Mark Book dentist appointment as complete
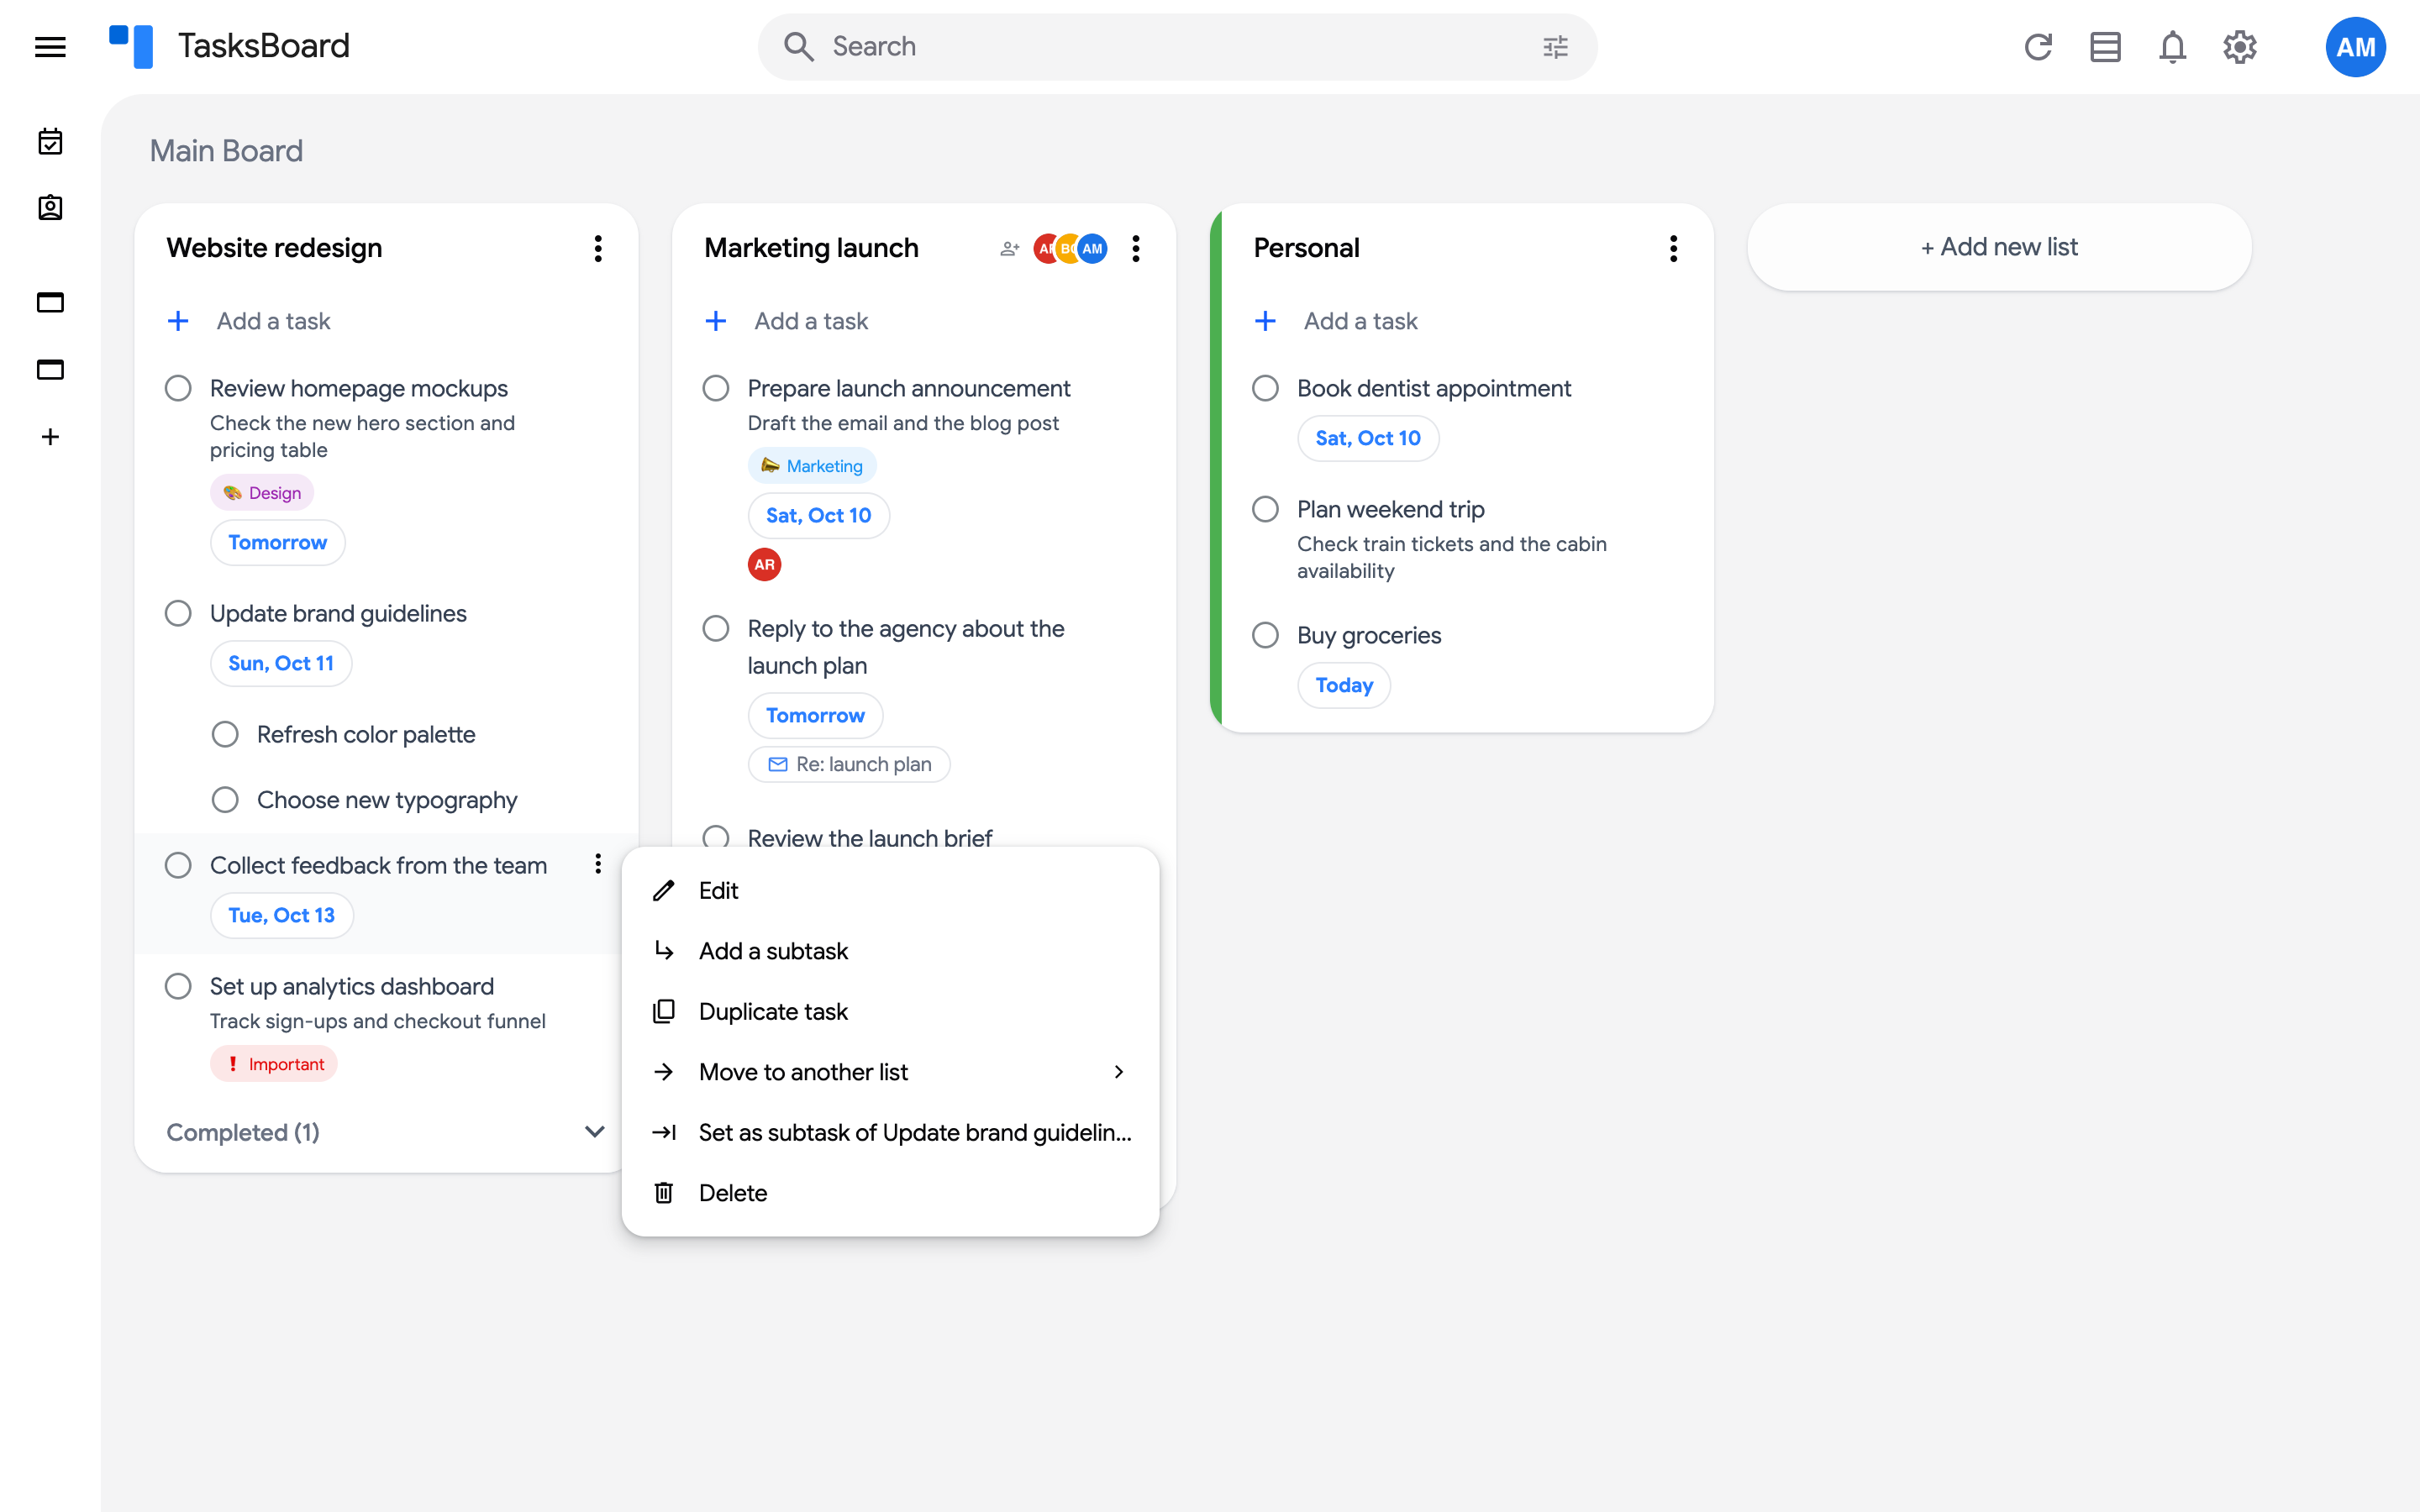 [x=1265, y=388]
